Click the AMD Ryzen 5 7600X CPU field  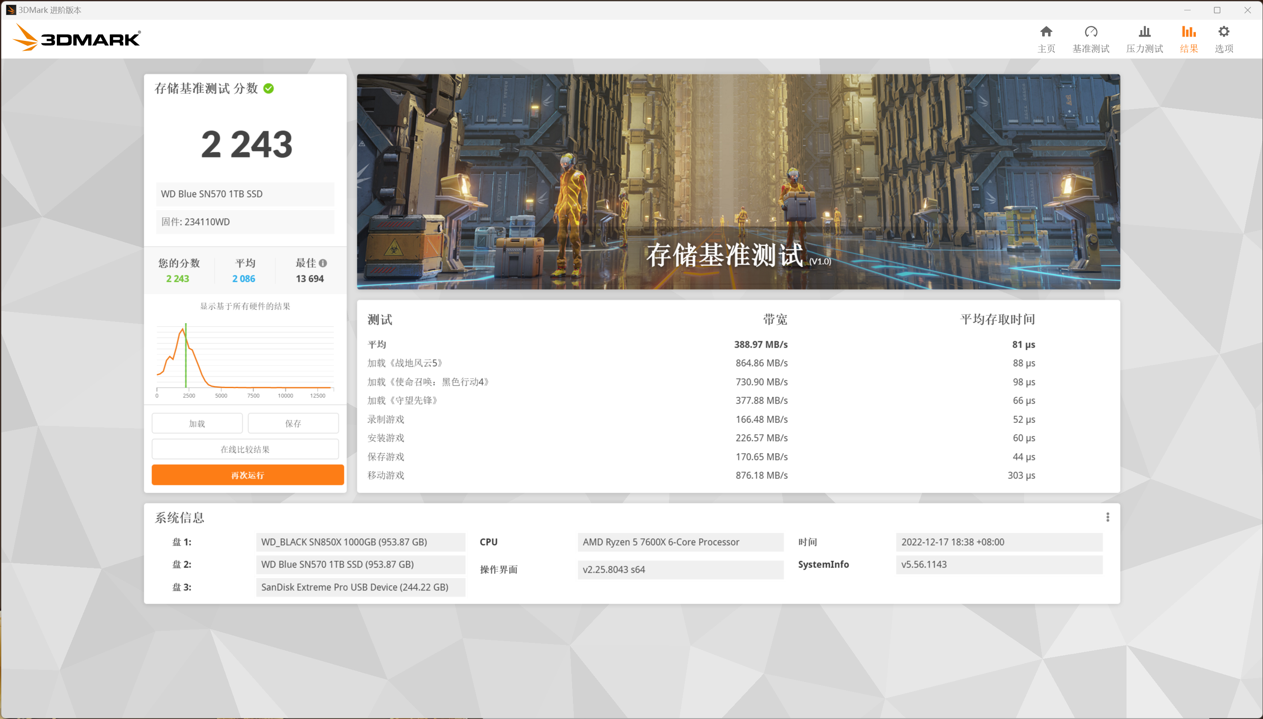coord(680,542)
